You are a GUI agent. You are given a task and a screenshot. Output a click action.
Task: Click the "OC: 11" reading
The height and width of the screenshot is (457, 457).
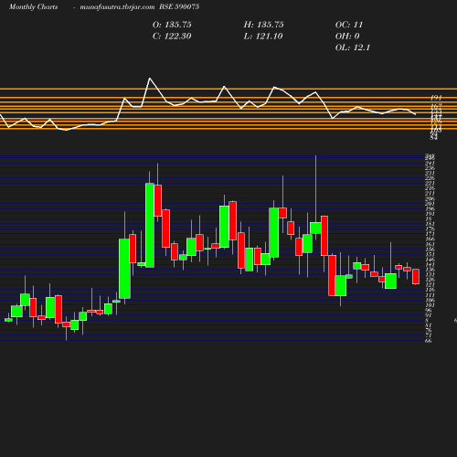(x=349, y=25)
